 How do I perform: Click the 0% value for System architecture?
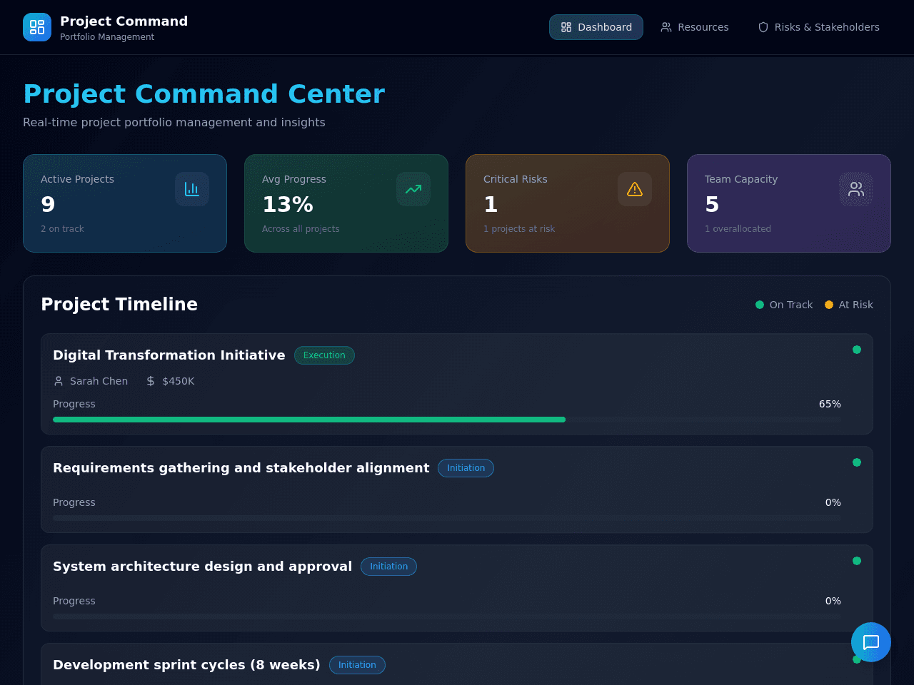[833, 601]
